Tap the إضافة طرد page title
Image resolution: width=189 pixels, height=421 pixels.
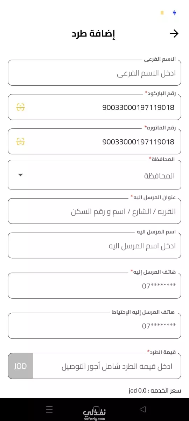[x=93, y=34]
